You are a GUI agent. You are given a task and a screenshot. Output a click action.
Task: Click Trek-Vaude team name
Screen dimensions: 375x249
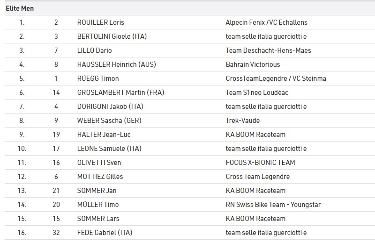click(x=243, y=121)
